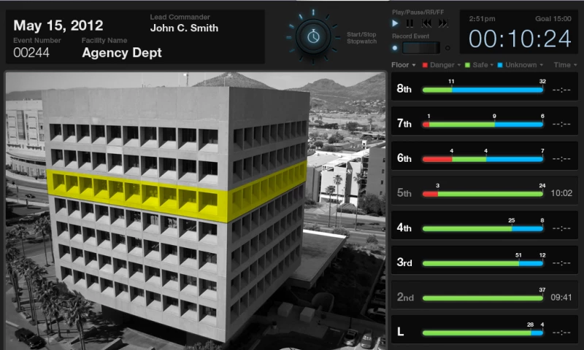The height and width of the screenshot is (350, 584).
Task: Click the 5th floor time 10:02
Action: 561,193
